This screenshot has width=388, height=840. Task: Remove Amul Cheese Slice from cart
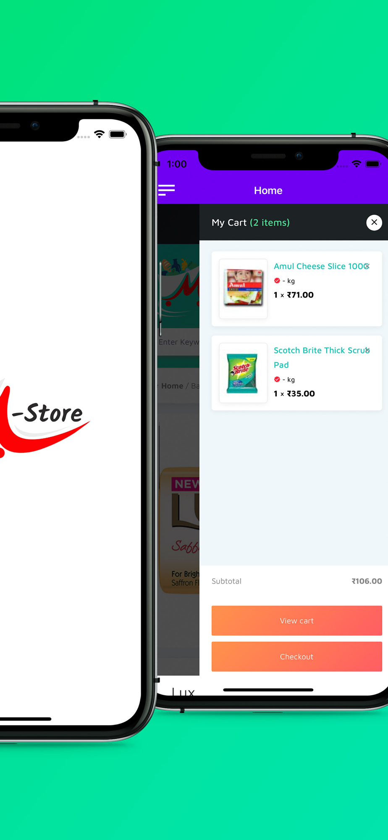pyautogui.click(x=367, y=266)
